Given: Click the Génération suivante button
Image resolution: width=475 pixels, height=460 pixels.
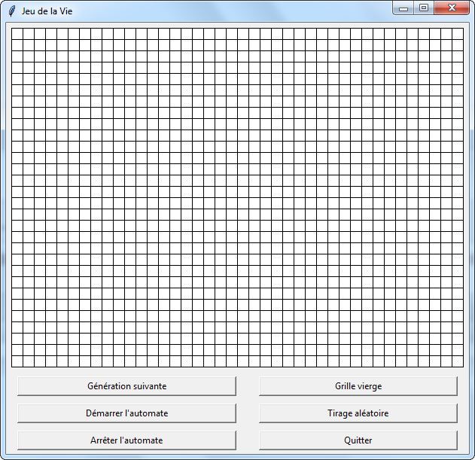Looking at the screenshot, I should tap(126, 386).
